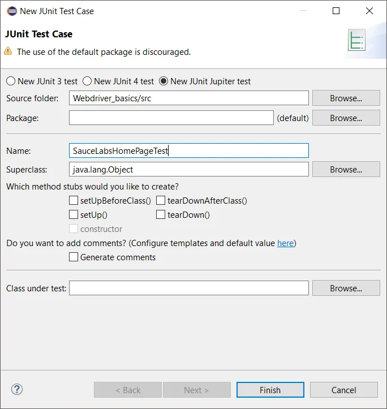Focus the Class under test field

pos(189,288)
